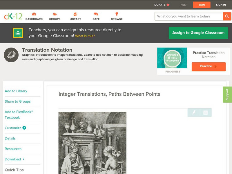Select the highlighter pen annotation tool
The image size is (232, 174).
click(193, 113)
